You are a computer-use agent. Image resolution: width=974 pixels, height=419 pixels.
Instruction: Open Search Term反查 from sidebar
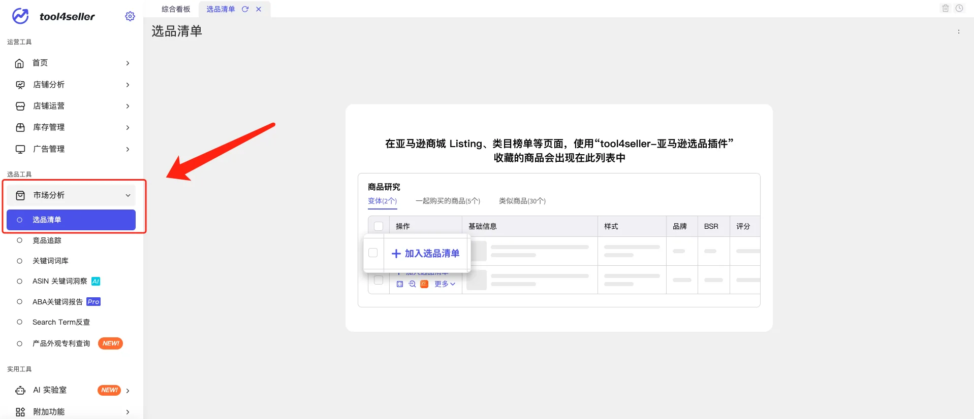click(61, 322)
